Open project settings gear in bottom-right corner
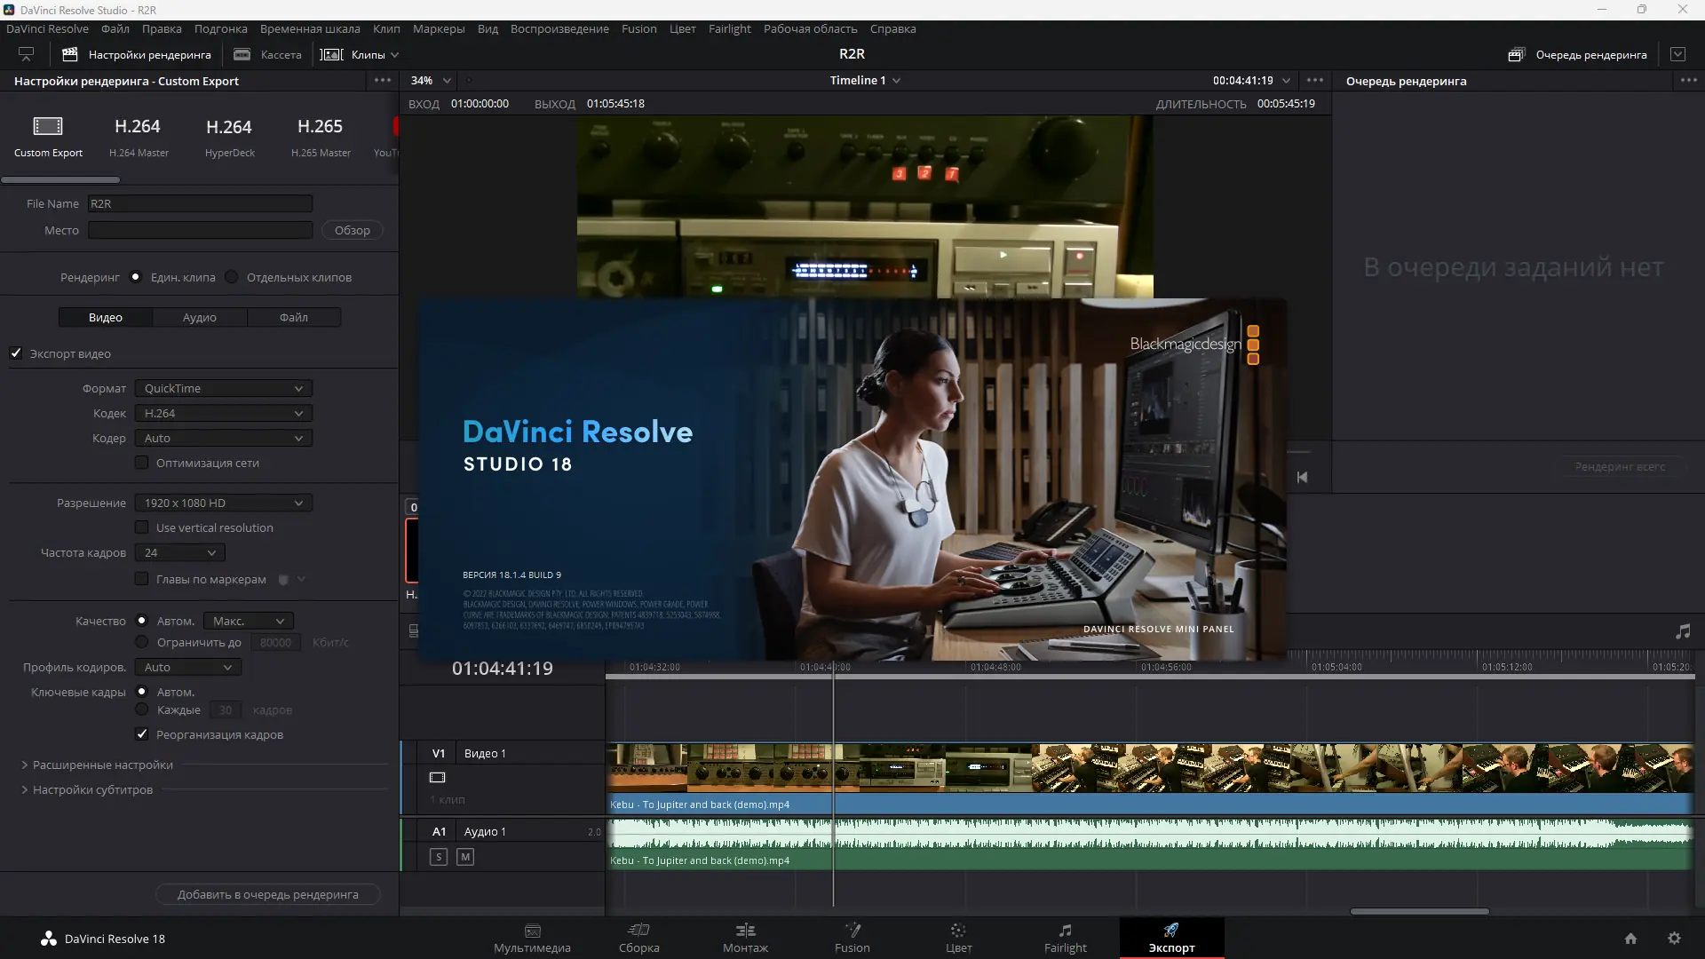 click(1675, 939)
